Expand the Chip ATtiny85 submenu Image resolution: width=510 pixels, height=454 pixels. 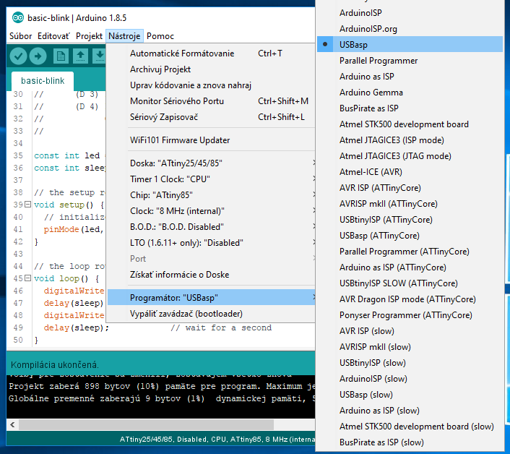click(211, 195)
